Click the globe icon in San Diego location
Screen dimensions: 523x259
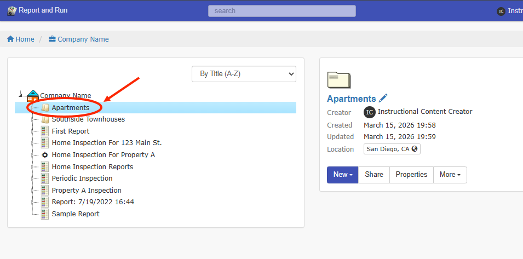coord(415,149)
